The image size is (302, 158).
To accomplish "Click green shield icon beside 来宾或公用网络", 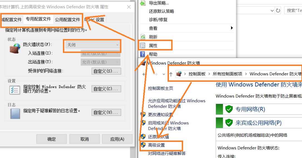I will pyautogui.click(x=229, y=123).
